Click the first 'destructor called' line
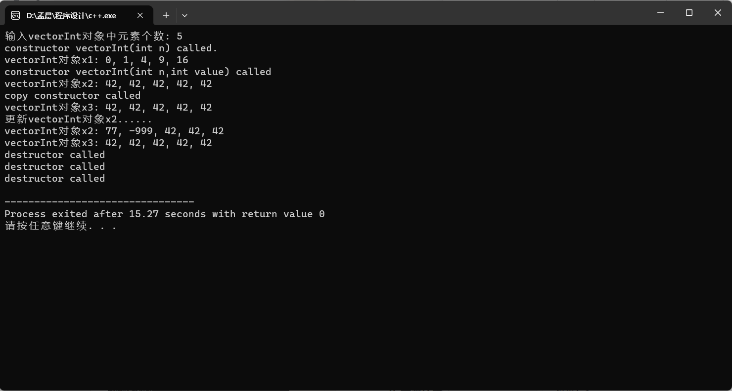 [54, 155]
